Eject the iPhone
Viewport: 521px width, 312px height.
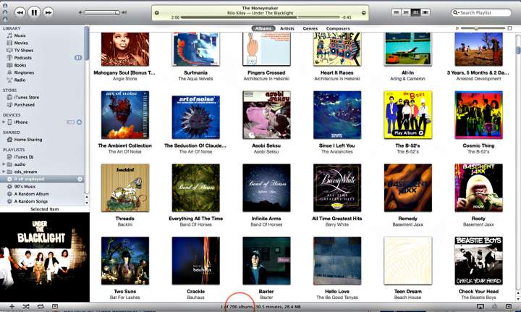coord(79,122)
